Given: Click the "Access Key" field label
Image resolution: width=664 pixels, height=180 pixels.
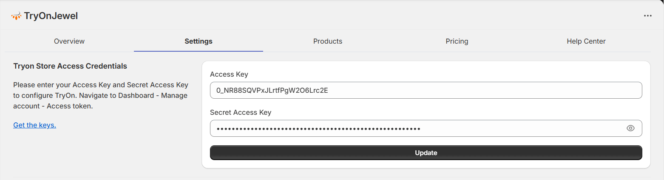Looking at the screenshot, I should coord(229,74).
